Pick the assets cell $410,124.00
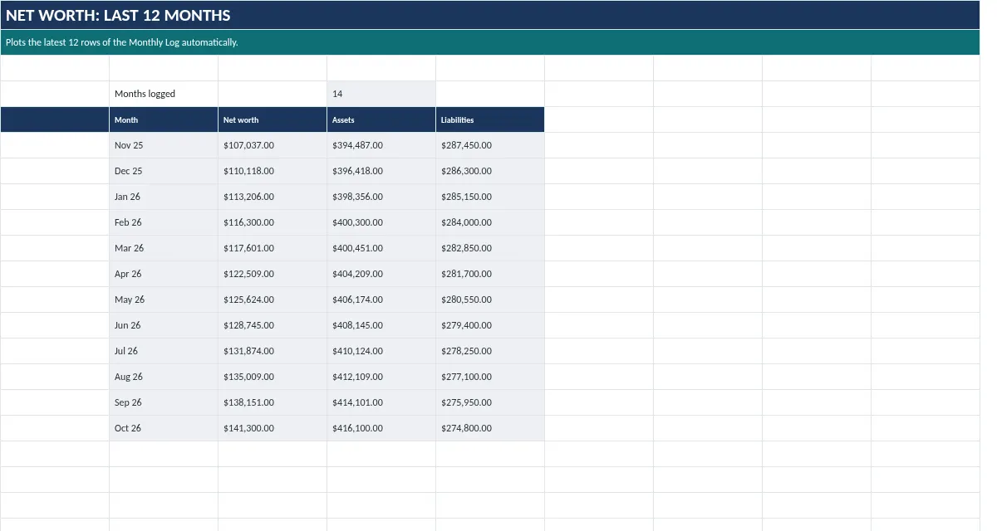This screenshot has width=997, height=531. (x=381, y=351)
